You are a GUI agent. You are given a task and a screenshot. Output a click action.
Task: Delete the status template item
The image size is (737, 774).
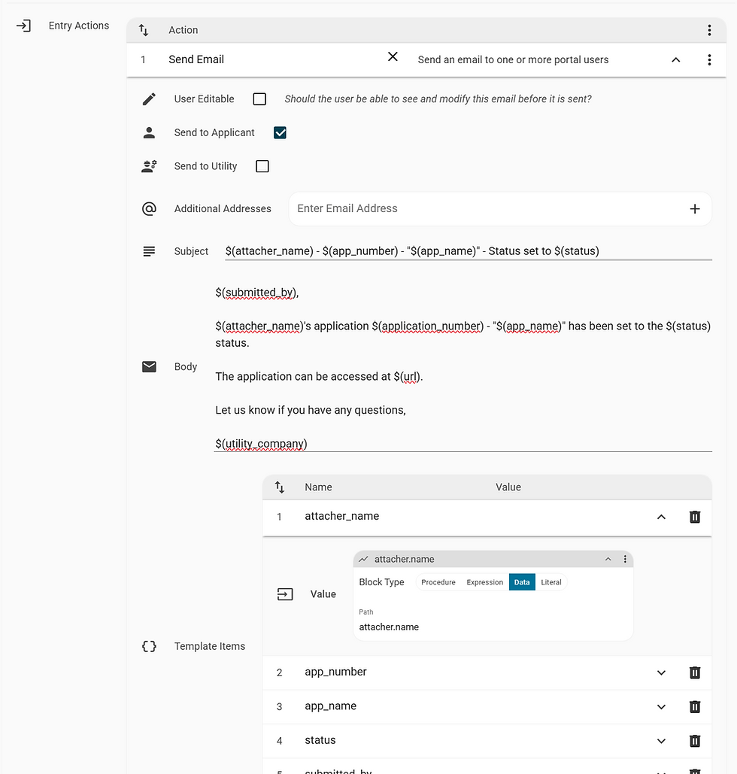(695, 740)
